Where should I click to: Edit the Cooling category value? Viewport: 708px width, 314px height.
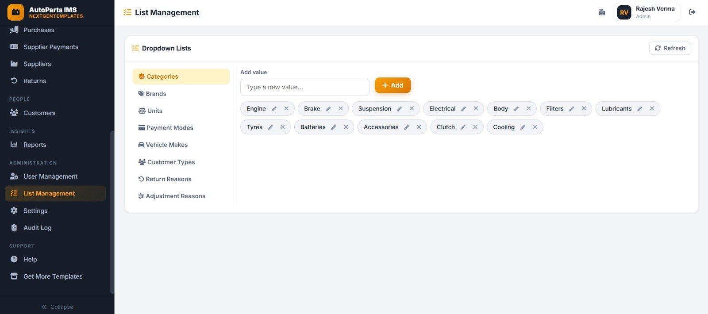click(523, 127)
